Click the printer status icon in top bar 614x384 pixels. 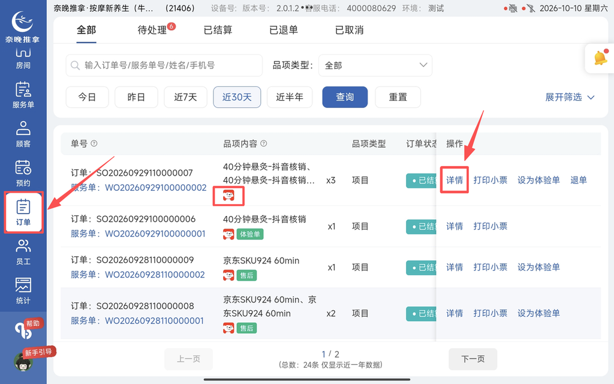(x=513, y=8)
